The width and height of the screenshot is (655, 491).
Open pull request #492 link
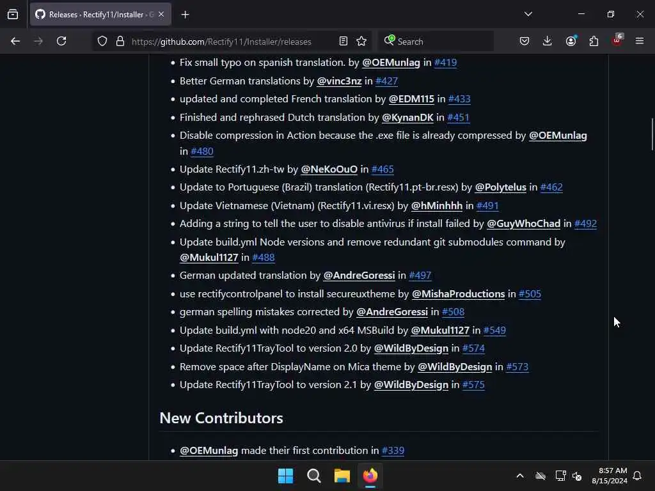(586, 223)
